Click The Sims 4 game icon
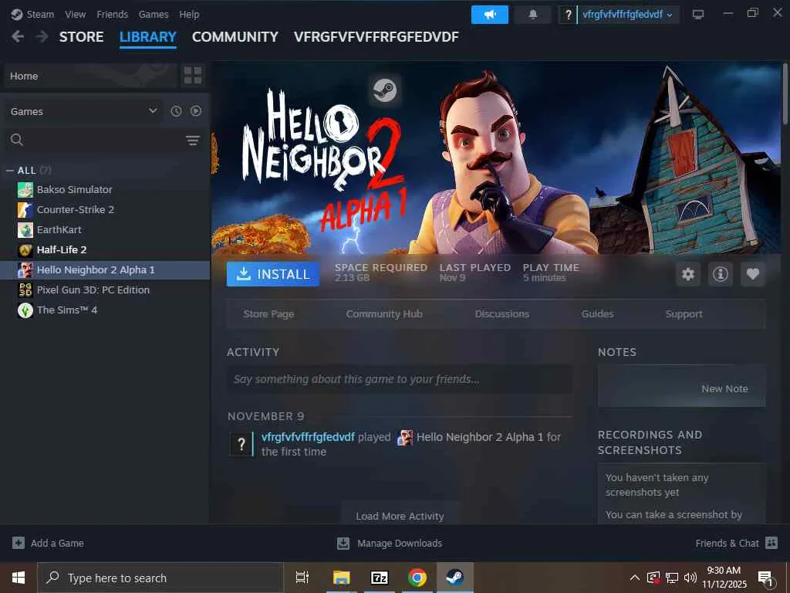This screenshot has width=790, height=593. point(25,310)
